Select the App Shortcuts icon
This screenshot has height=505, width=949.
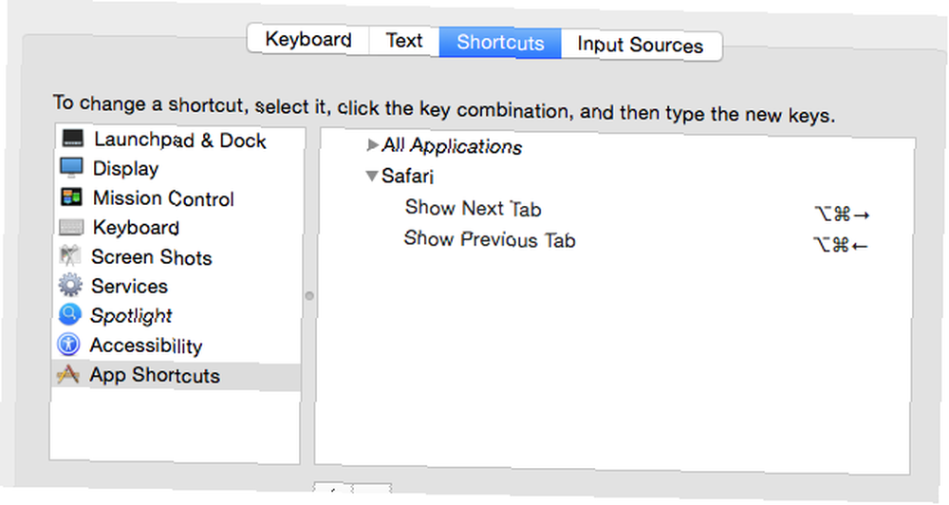67,374
